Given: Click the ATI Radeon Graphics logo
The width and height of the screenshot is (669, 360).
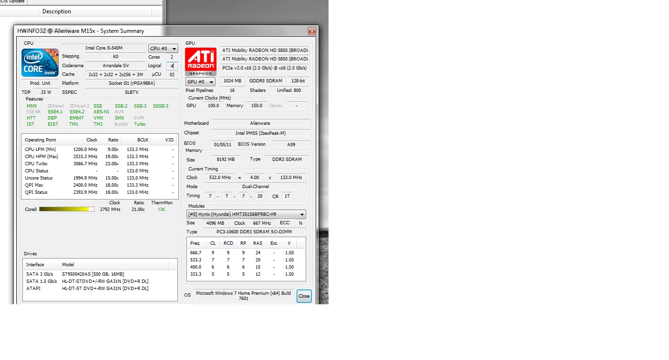Looking at the screenshot, I should tap(201, 61).
